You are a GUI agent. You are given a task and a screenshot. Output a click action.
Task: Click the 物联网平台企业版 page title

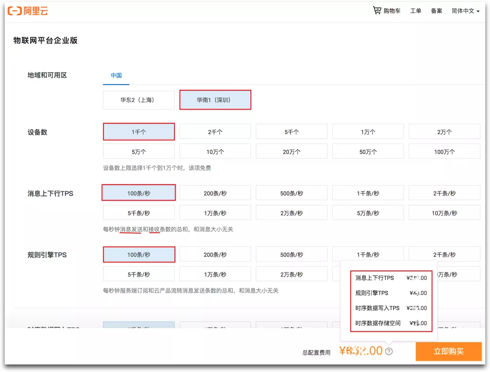pyautogui.click(x=45, y=40)
